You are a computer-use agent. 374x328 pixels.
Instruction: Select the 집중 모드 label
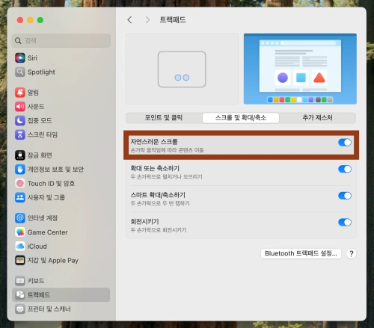click(40, 120)
